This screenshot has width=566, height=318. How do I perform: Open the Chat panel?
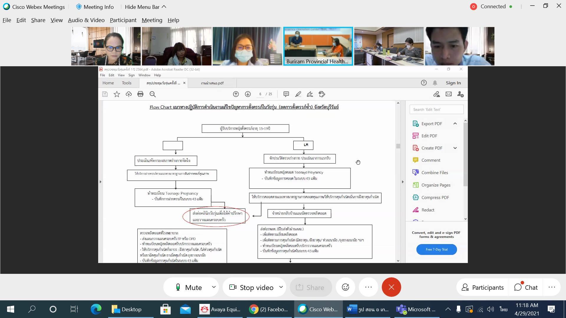pyautogui.click(x=526, y=287)
